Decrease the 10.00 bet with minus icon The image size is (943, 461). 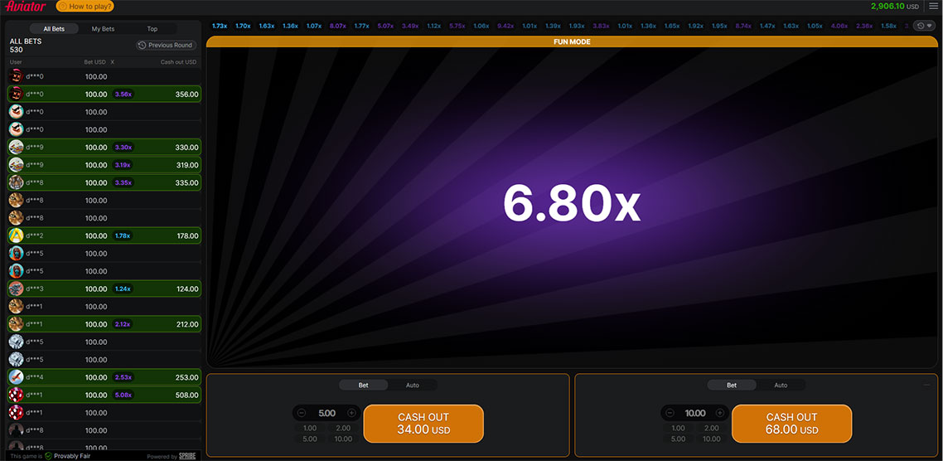pyautogui.click(x=669, y=413)
